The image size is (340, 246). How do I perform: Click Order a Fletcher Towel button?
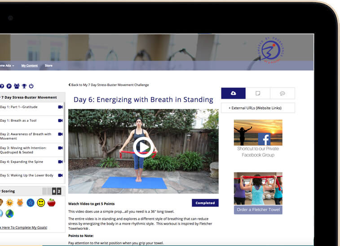pyautogui.click(x=258, y=210)
